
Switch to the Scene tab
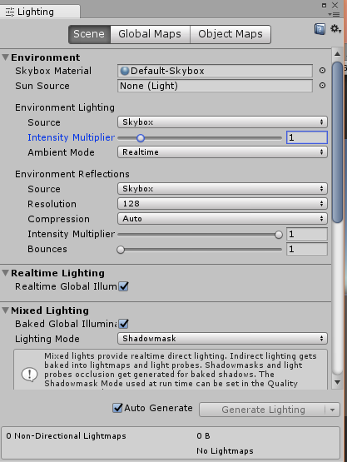click(x=89, y=34)
